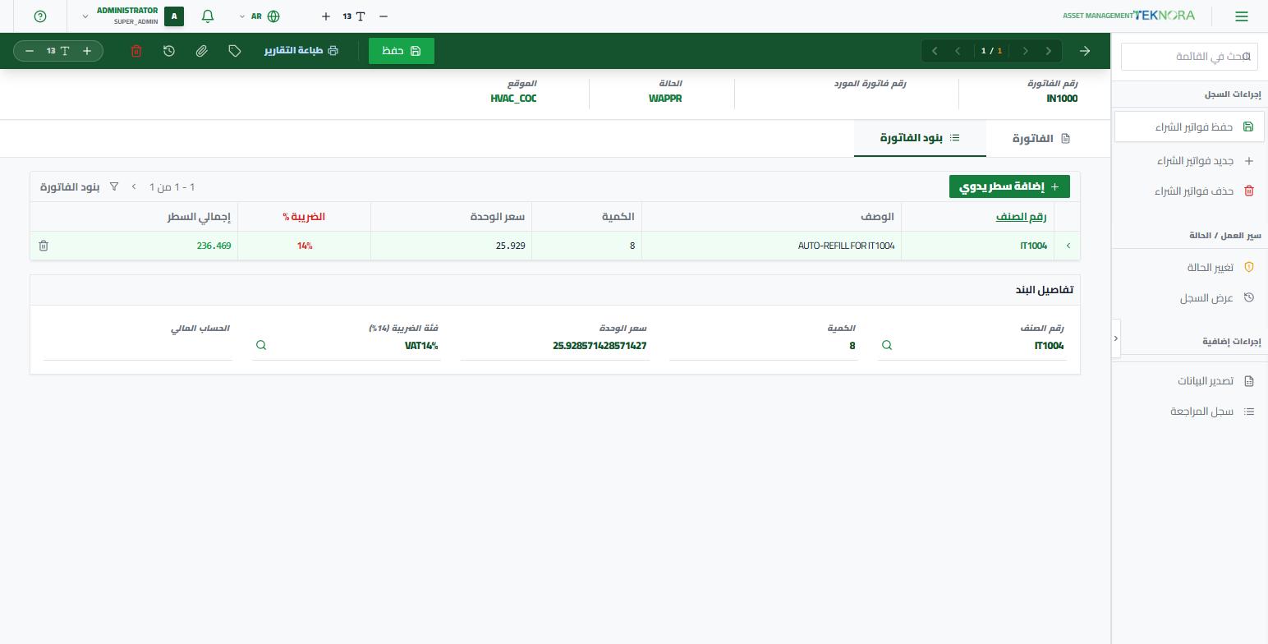Increase green toolbar font size plus

coord(87,51)
